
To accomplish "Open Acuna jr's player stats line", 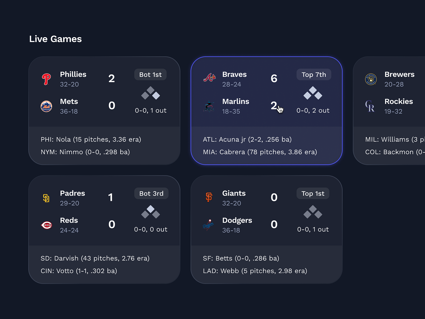I will coord(247,139).
